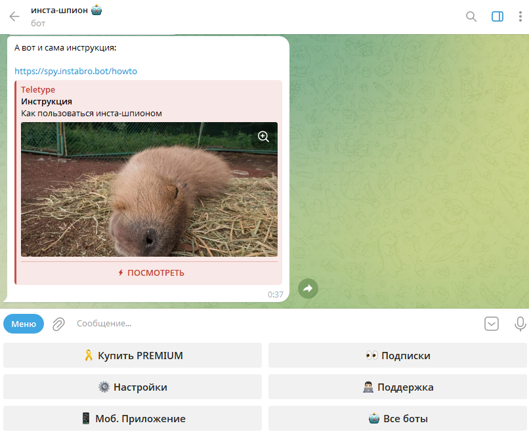Toggle the bot keyboard panel icon
Image resolution: width=529 pixels, height=434 pixels.
pyautogui.click(x=492, y=324)
